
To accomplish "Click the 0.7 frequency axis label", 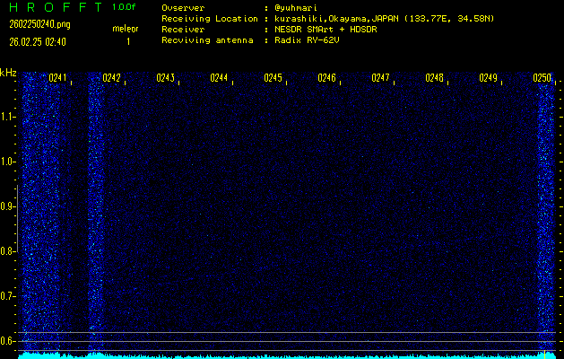I will tap(7, 296).
